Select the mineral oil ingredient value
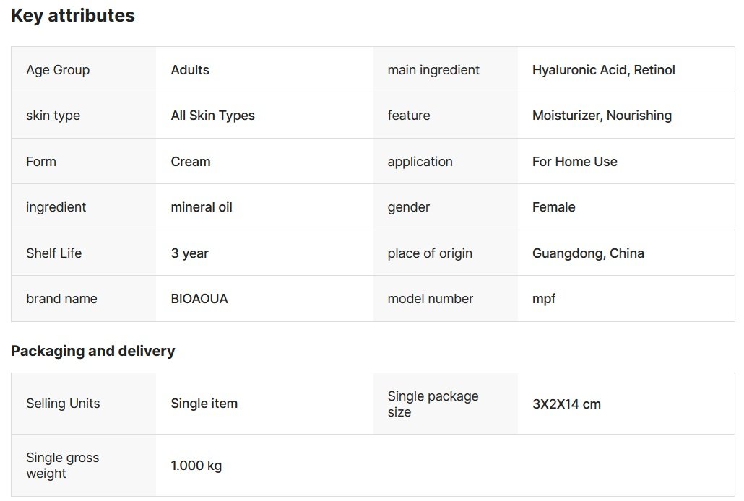Screen dimensions: 744x501 click(202, 207)
